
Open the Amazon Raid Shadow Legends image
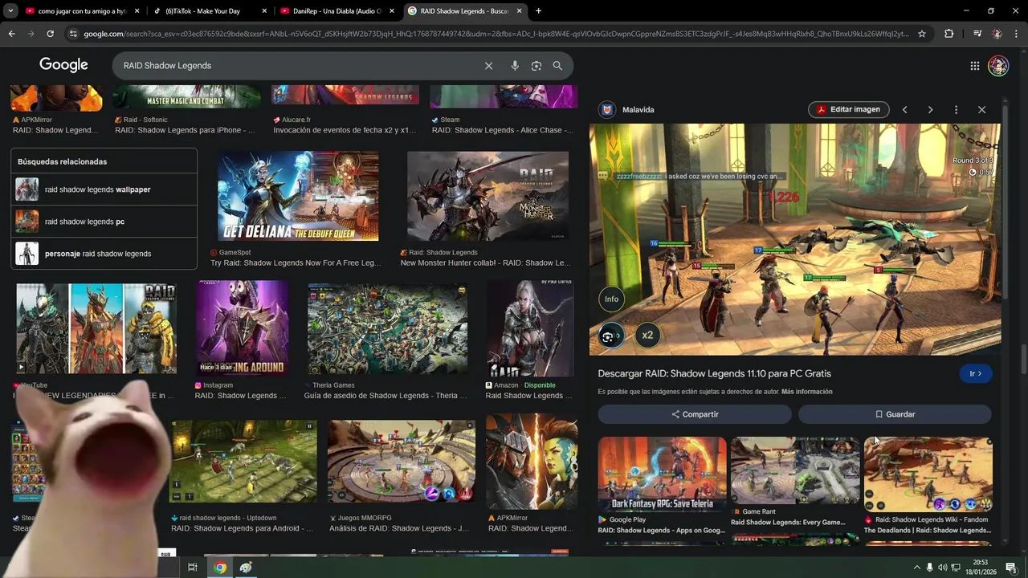(x=530, y=328)
